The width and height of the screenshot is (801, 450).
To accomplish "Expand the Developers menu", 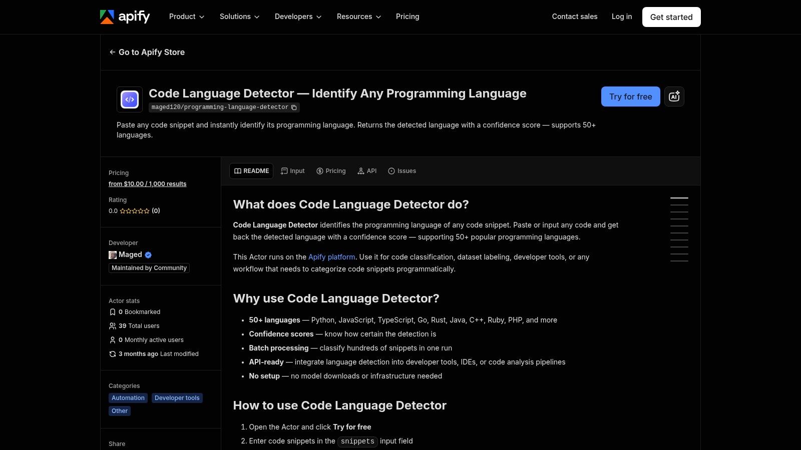I will [x=298, y=16].
